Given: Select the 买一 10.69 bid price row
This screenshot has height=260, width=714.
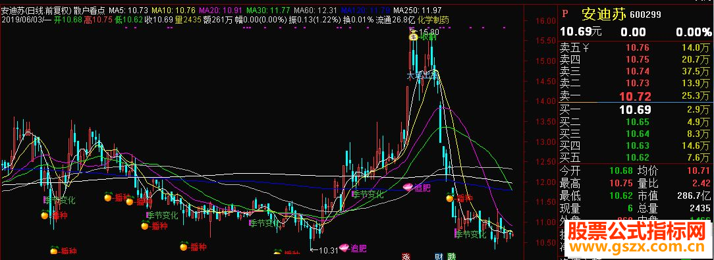Looking at the screenshot, I should tap(636, 109).
